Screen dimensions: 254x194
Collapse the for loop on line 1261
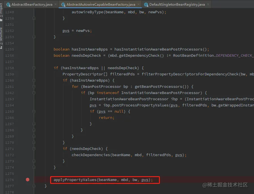coord(34,87)
